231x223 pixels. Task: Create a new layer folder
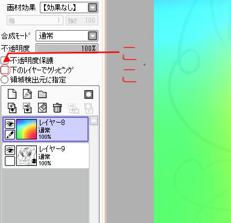(42, 94)
